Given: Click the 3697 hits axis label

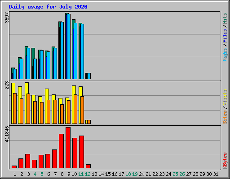Looking at the screenshot, I should 7,17.
